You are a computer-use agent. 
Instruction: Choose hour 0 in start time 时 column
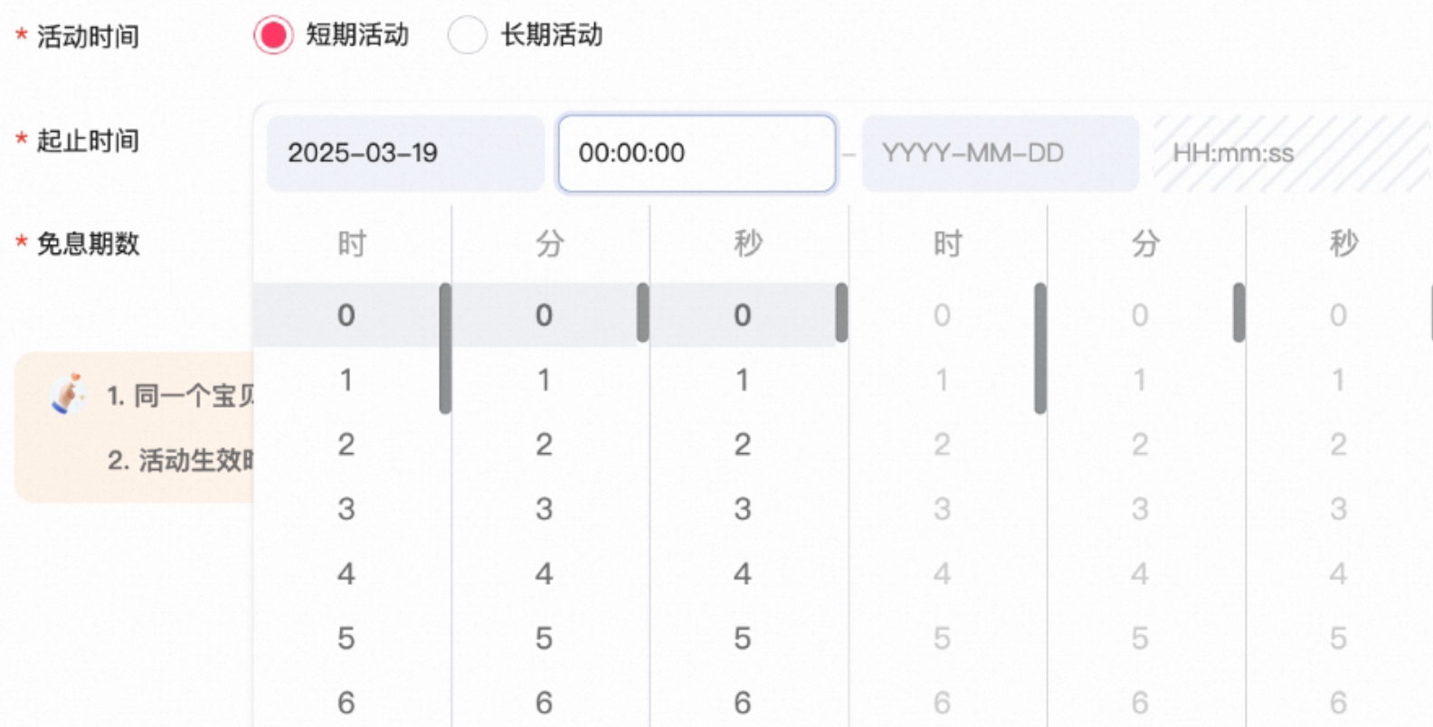[x=346, y=315]
